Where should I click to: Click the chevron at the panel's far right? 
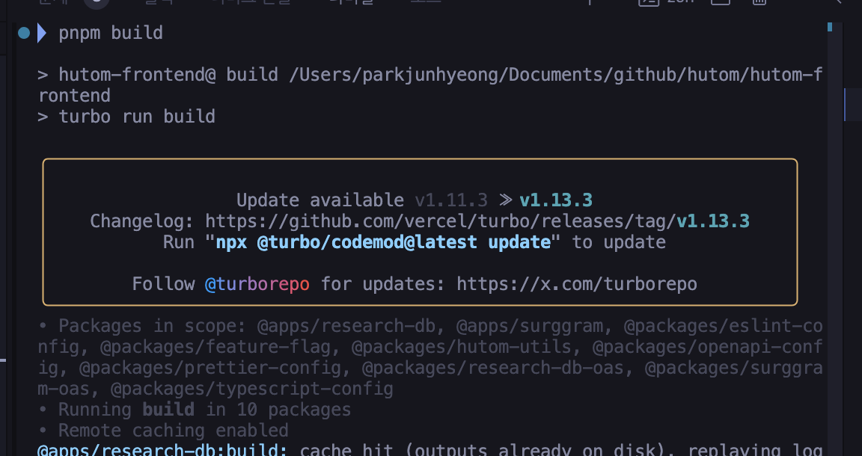point(838,2)
